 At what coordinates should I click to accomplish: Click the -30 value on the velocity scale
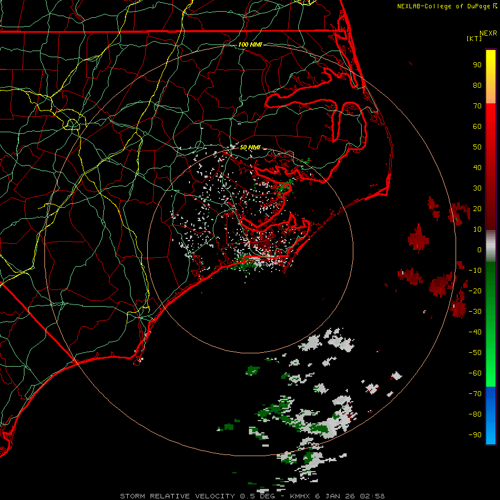click(x=475, y=312)
